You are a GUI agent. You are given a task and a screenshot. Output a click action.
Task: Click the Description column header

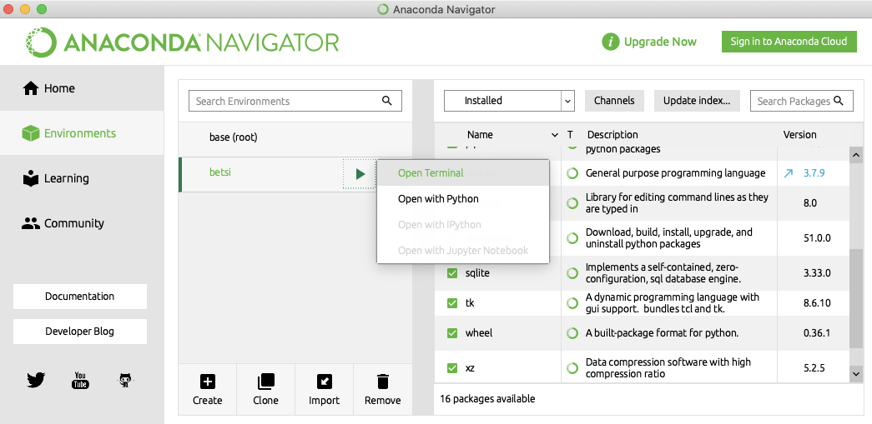[x=612, y=135]
